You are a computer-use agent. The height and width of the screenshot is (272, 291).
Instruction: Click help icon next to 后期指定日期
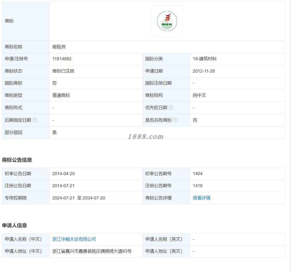35,120
